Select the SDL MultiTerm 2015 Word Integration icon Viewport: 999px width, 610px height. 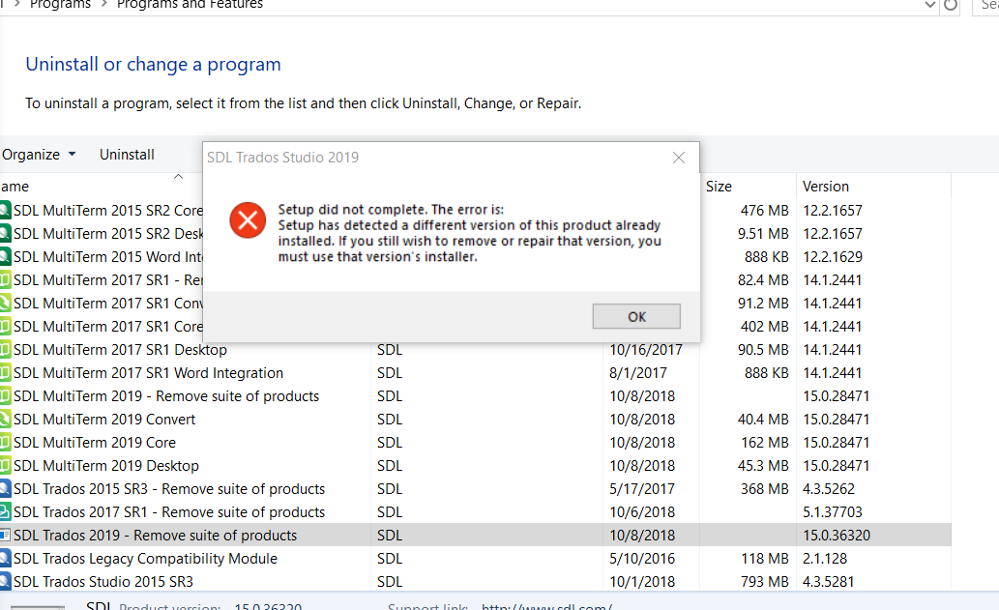[x=5, y=256]
